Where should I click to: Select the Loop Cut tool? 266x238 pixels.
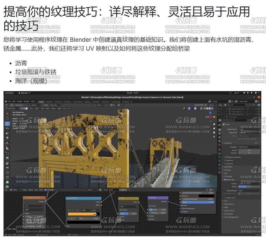pos(7,173)
